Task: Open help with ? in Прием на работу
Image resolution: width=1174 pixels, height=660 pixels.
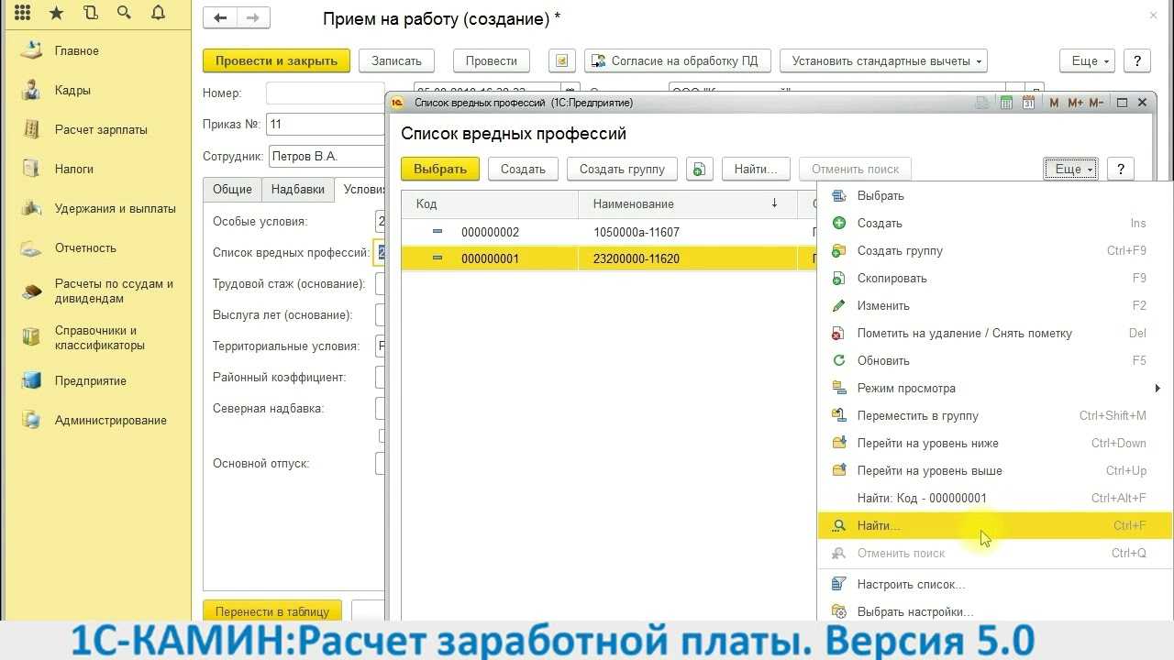Action: 1136,60
